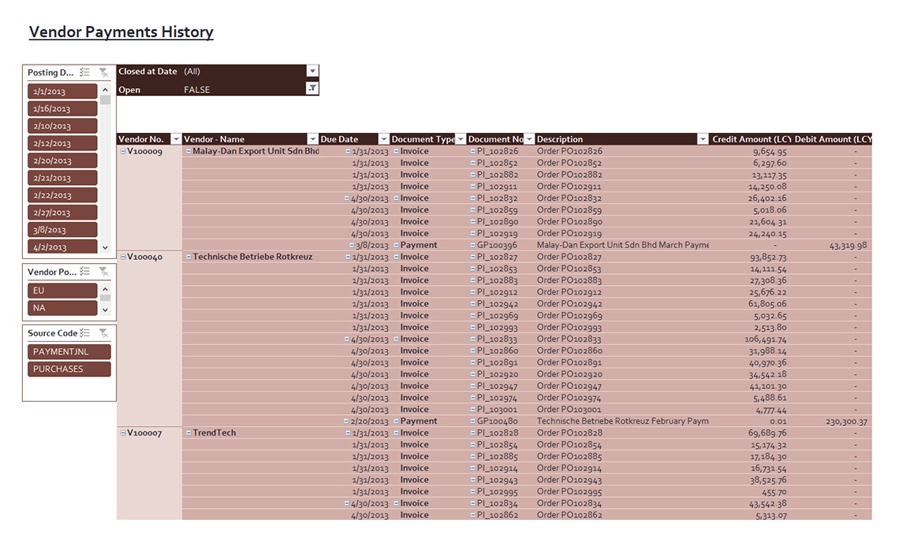
Task: Select Debit Amount (LCY) column header
Action: [x=833, y=139]
